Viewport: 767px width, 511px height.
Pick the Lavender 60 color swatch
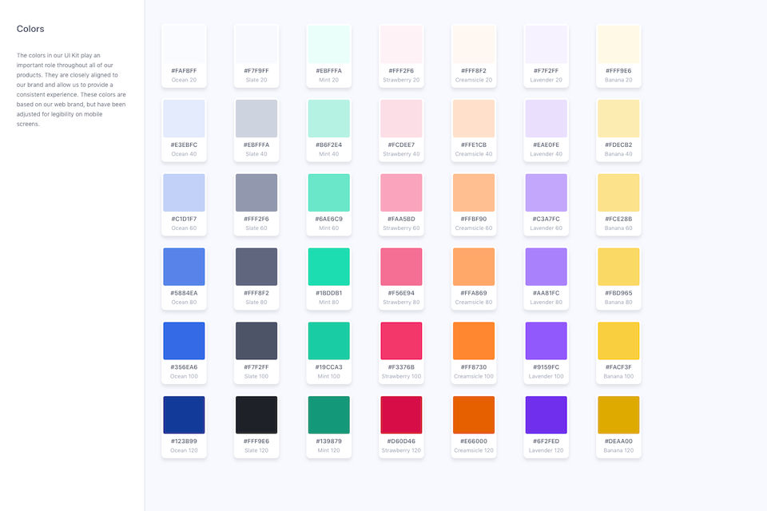(x=546, y=192)
